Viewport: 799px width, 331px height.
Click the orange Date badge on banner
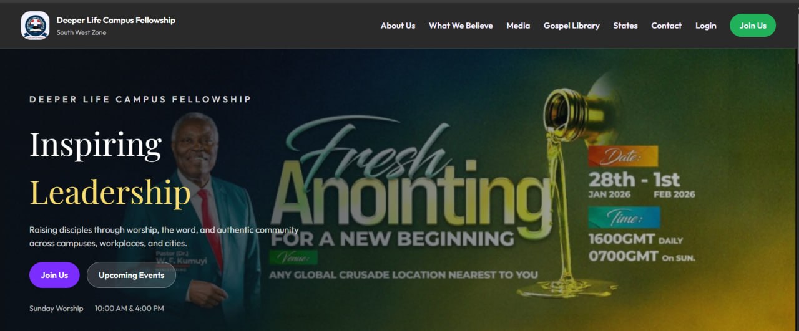[x=623, y=156]
